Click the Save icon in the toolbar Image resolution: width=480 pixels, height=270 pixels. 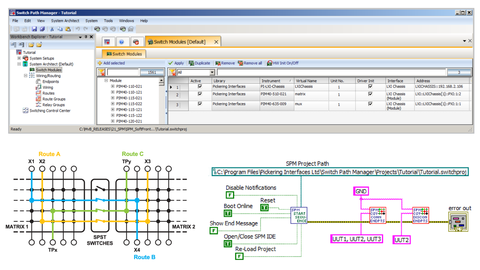point(34,29)
